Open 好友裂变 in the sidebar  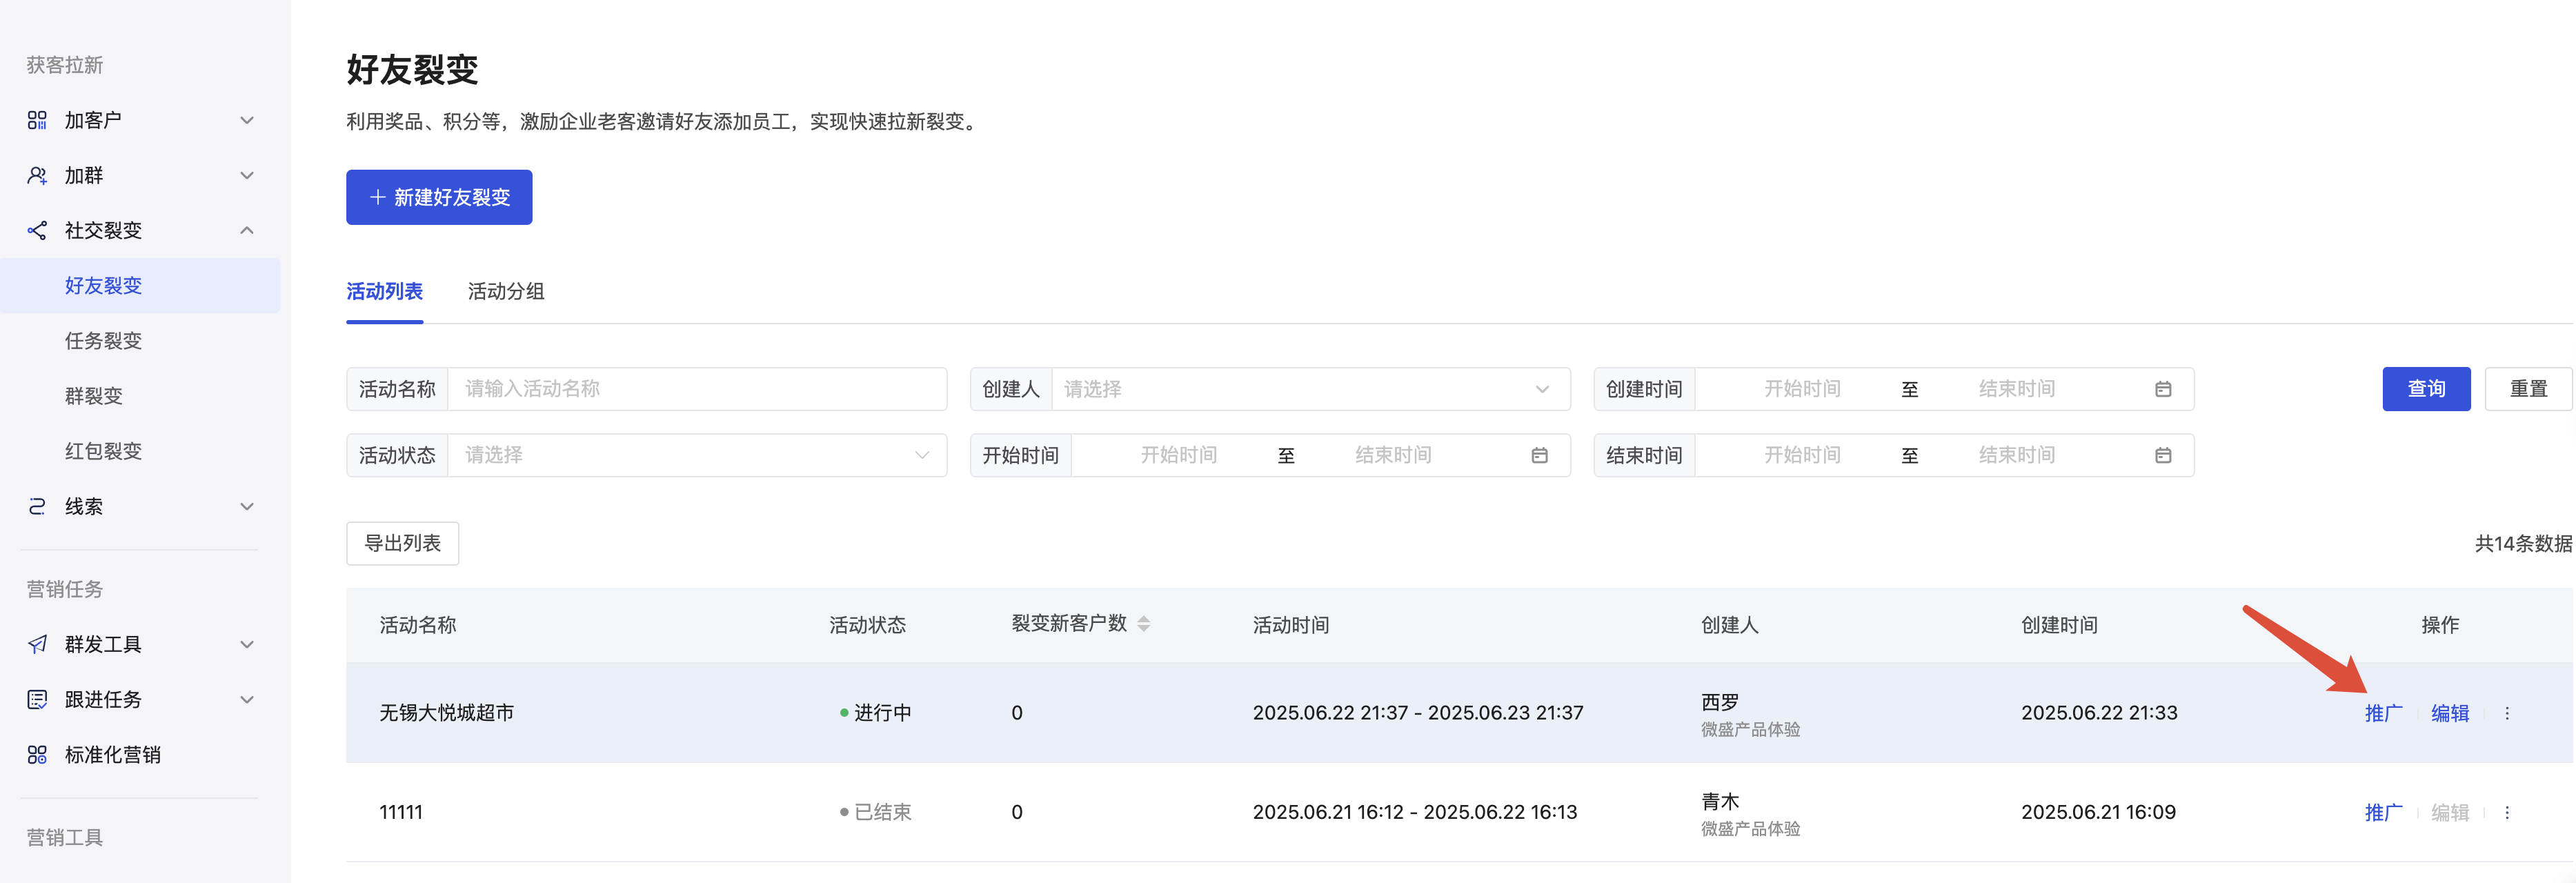point(140,286)
